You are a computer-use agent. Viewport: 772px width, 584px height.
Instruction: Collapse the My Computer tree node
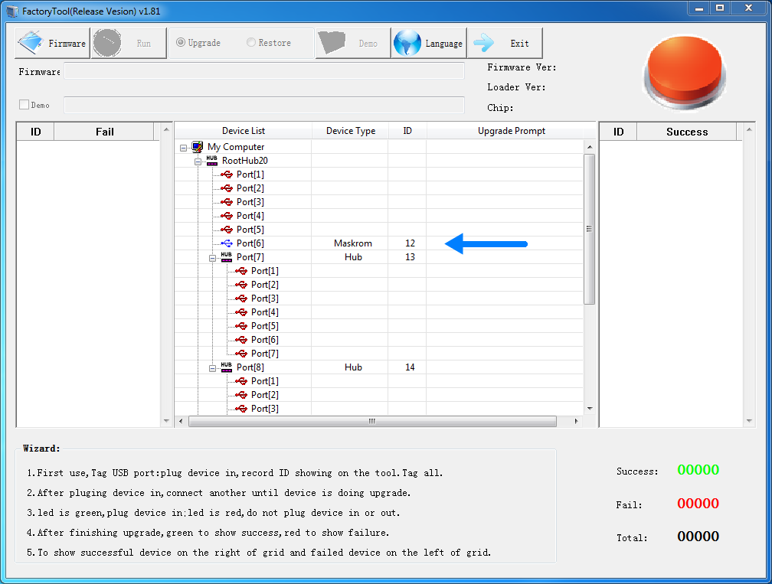coord(184,147)
